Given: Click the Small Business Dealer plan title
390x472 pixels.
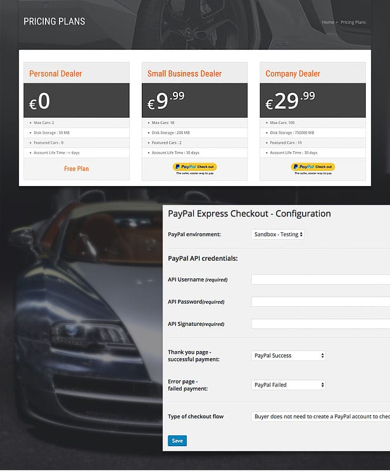Looking at the screenshot, I should pyautogui.click(x=184, y=73).
